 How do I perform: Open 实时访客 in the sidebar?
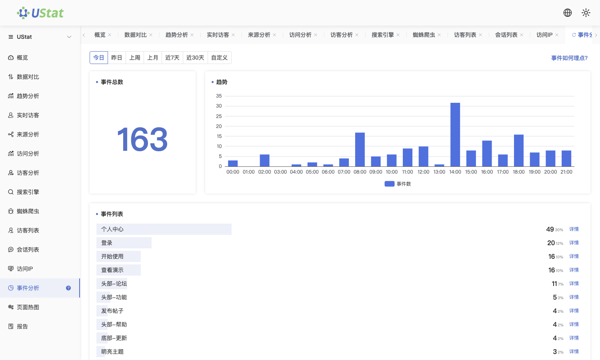point(40,115)
